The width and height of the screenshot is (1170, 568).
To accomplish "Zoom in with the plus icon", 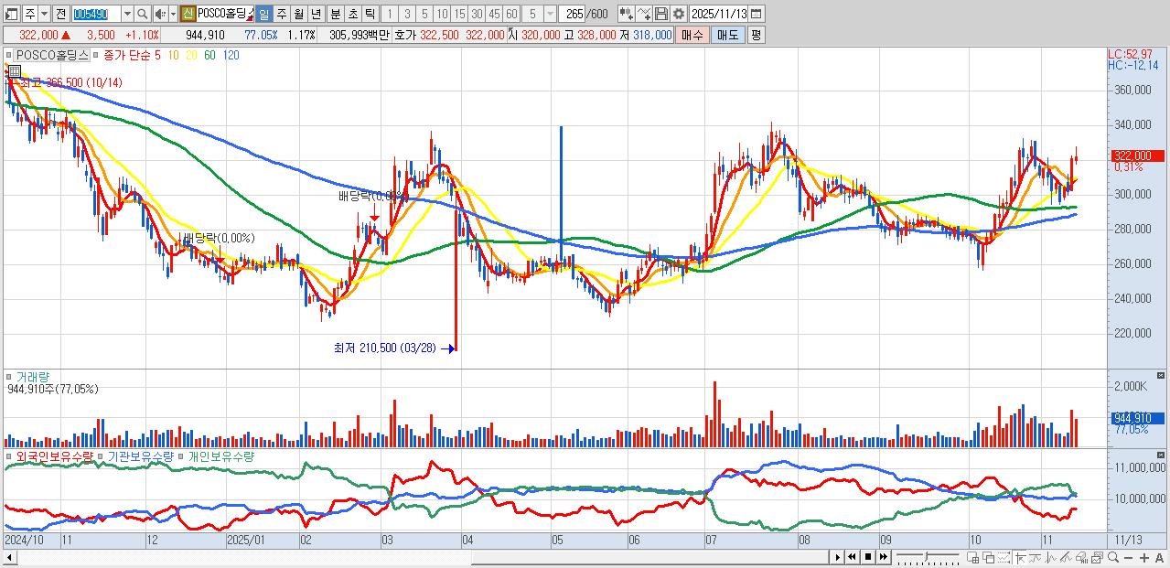I will [x=1144, y=558].
